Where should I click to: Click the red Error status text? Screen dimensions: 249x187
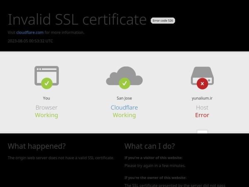(202, 115)
